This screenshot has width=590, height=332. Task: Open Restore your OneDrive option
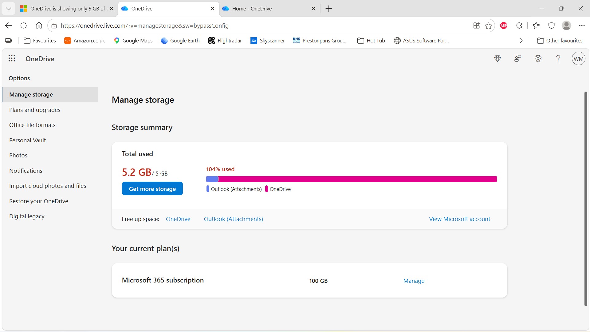click(x=39, y=201)
